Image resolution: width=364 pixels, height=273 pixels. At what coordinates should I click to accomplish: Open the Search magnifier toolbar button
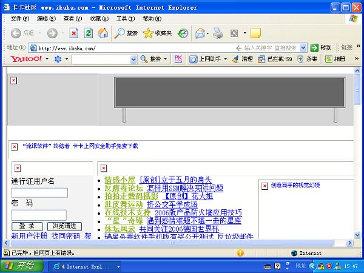pos(126,33)
